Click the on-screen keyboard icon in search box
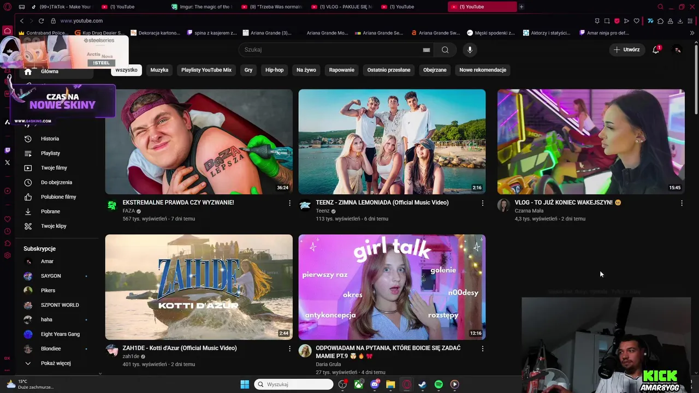699x393 pixels. [x=426, y=50]
